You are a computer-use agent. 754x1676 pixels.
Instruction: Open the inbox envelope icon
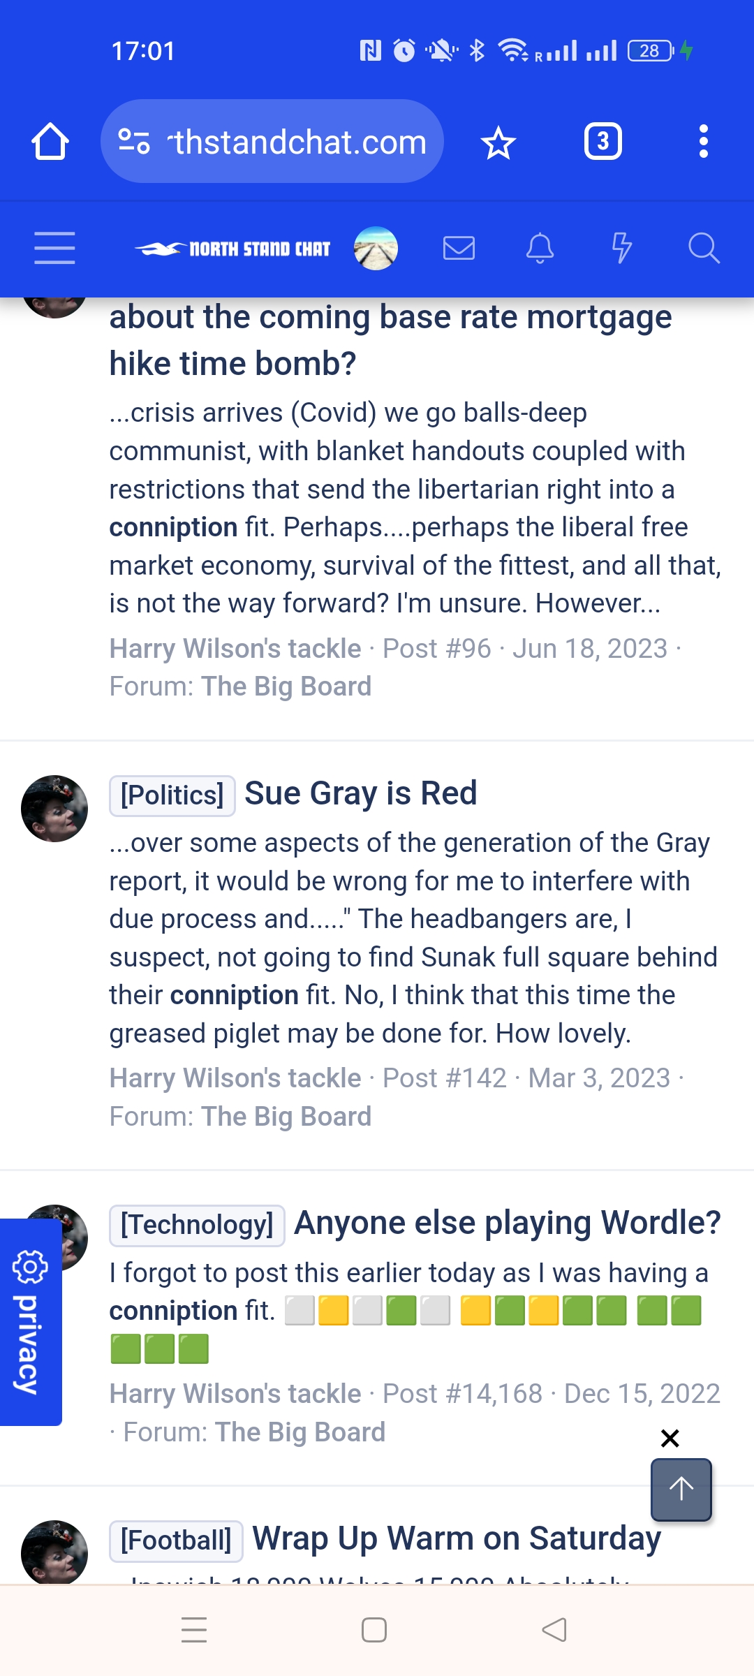click(459, 248)
